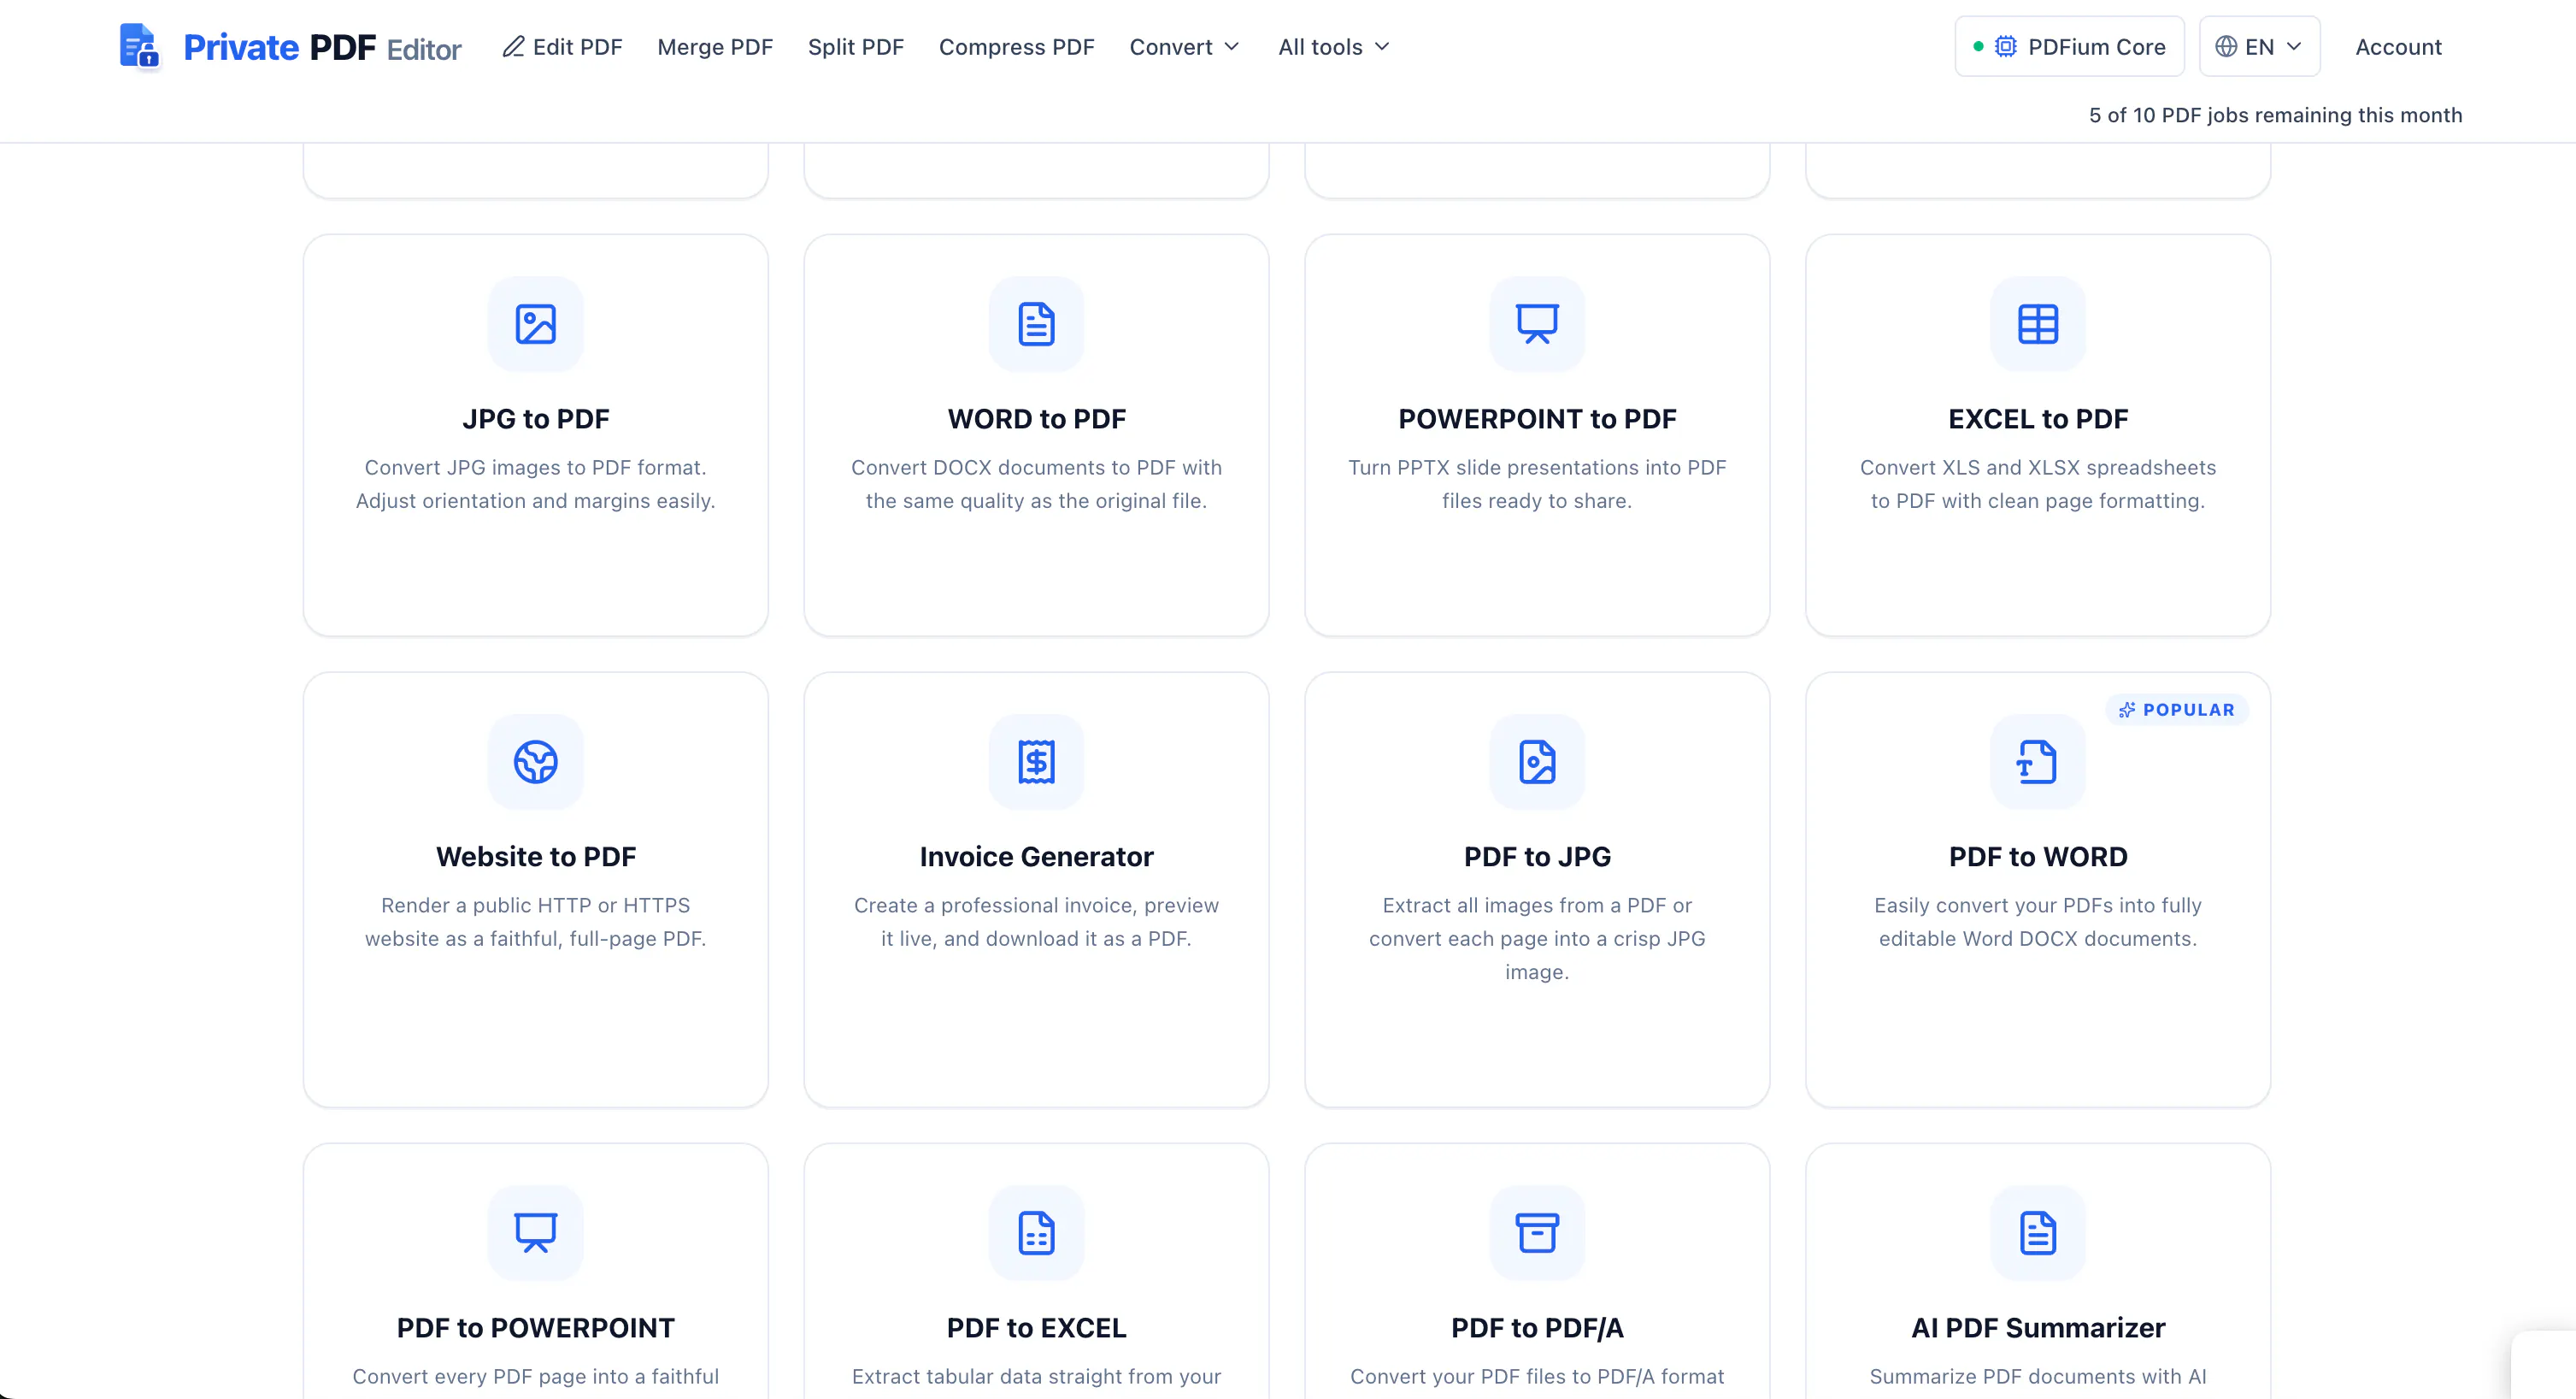Select the PDF to JPG heading
The height and width of the screenshot is (1399, 2576).
pyautogui.click(x=1537, y=857)
